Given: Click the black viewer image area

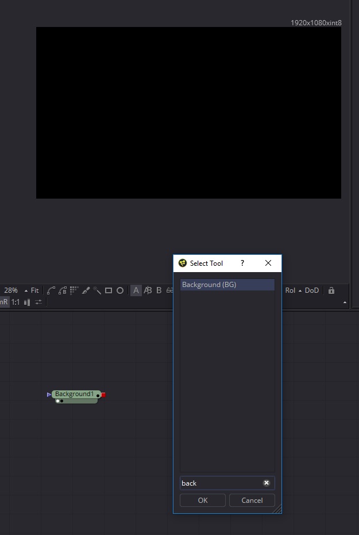Looking at the screenshot, I should [x=189, y=113].
